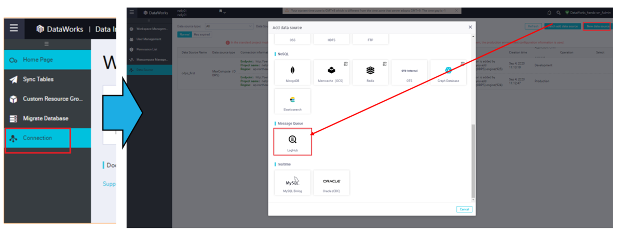Open Sync Tables in the sidebar

[x=47, y=79]
